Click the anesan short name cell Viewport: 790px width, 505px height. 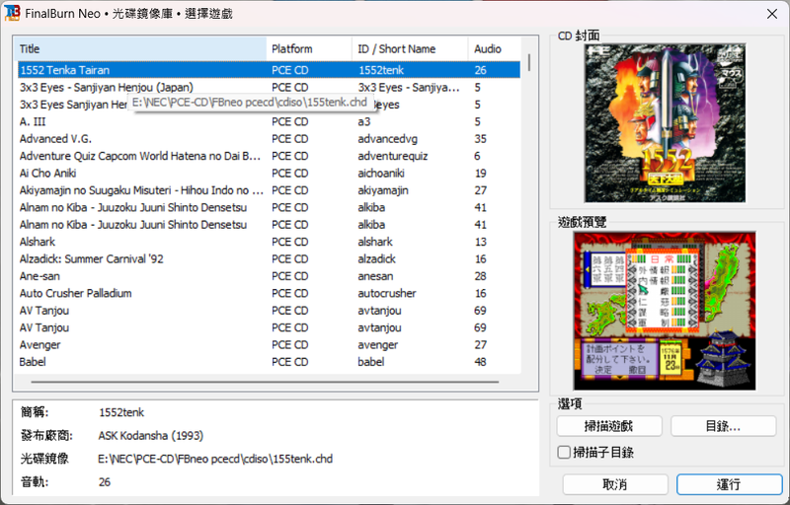375,275
